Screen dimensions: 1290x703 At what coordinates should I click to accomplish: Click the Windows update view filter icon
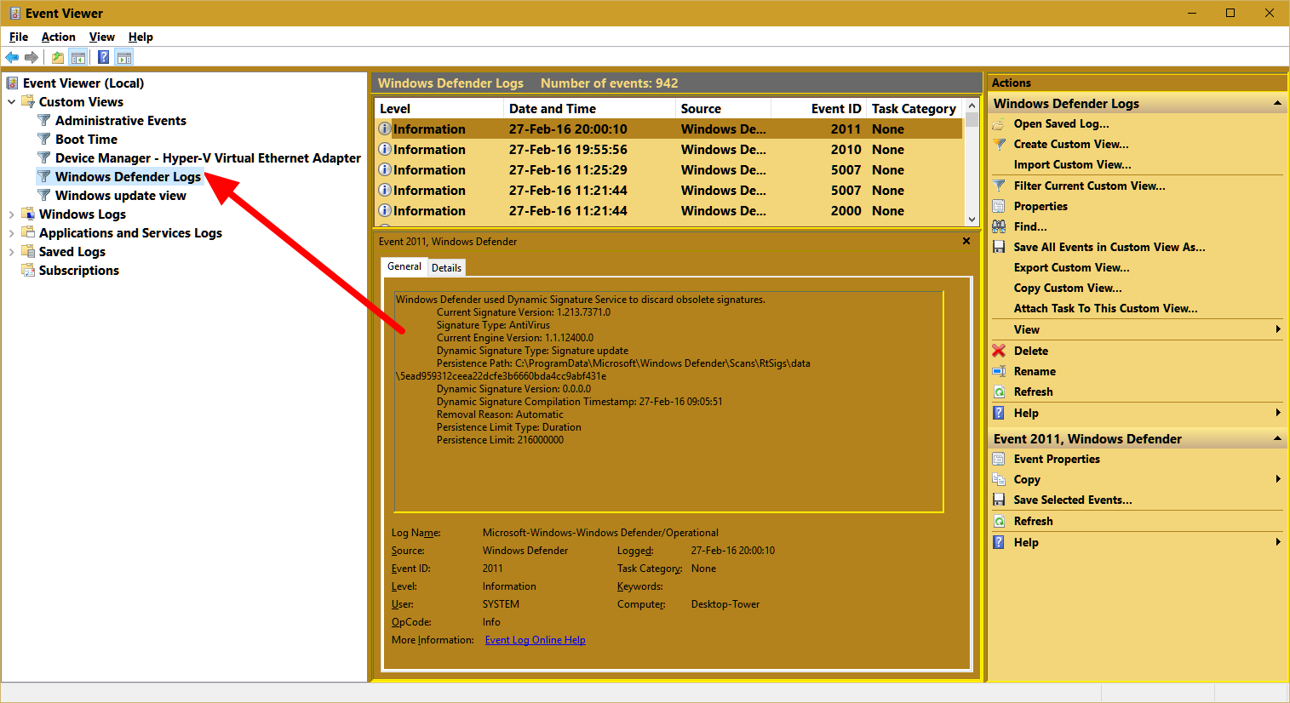tap(44, 195)
